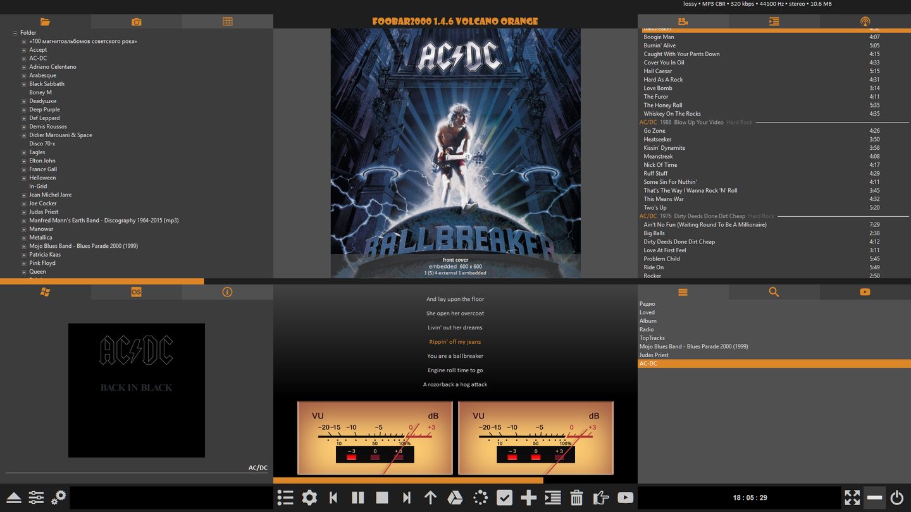Image resolution: width=911 pixels, height=512 pixels.
Task: Open the double-gear configuration icon
Action: [x=59, y=497]
